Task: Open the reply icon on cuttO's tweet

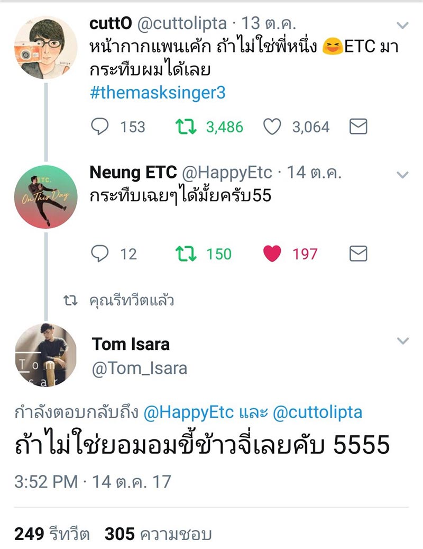Action: click(x=101, y=127)
